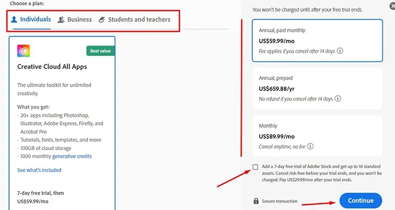Close the plan dialog with X

[391, 5]
